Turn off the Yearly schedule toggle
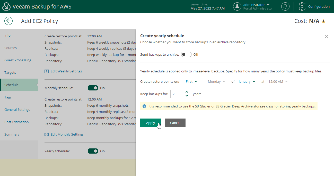334x176 pixels. (93, 151)
